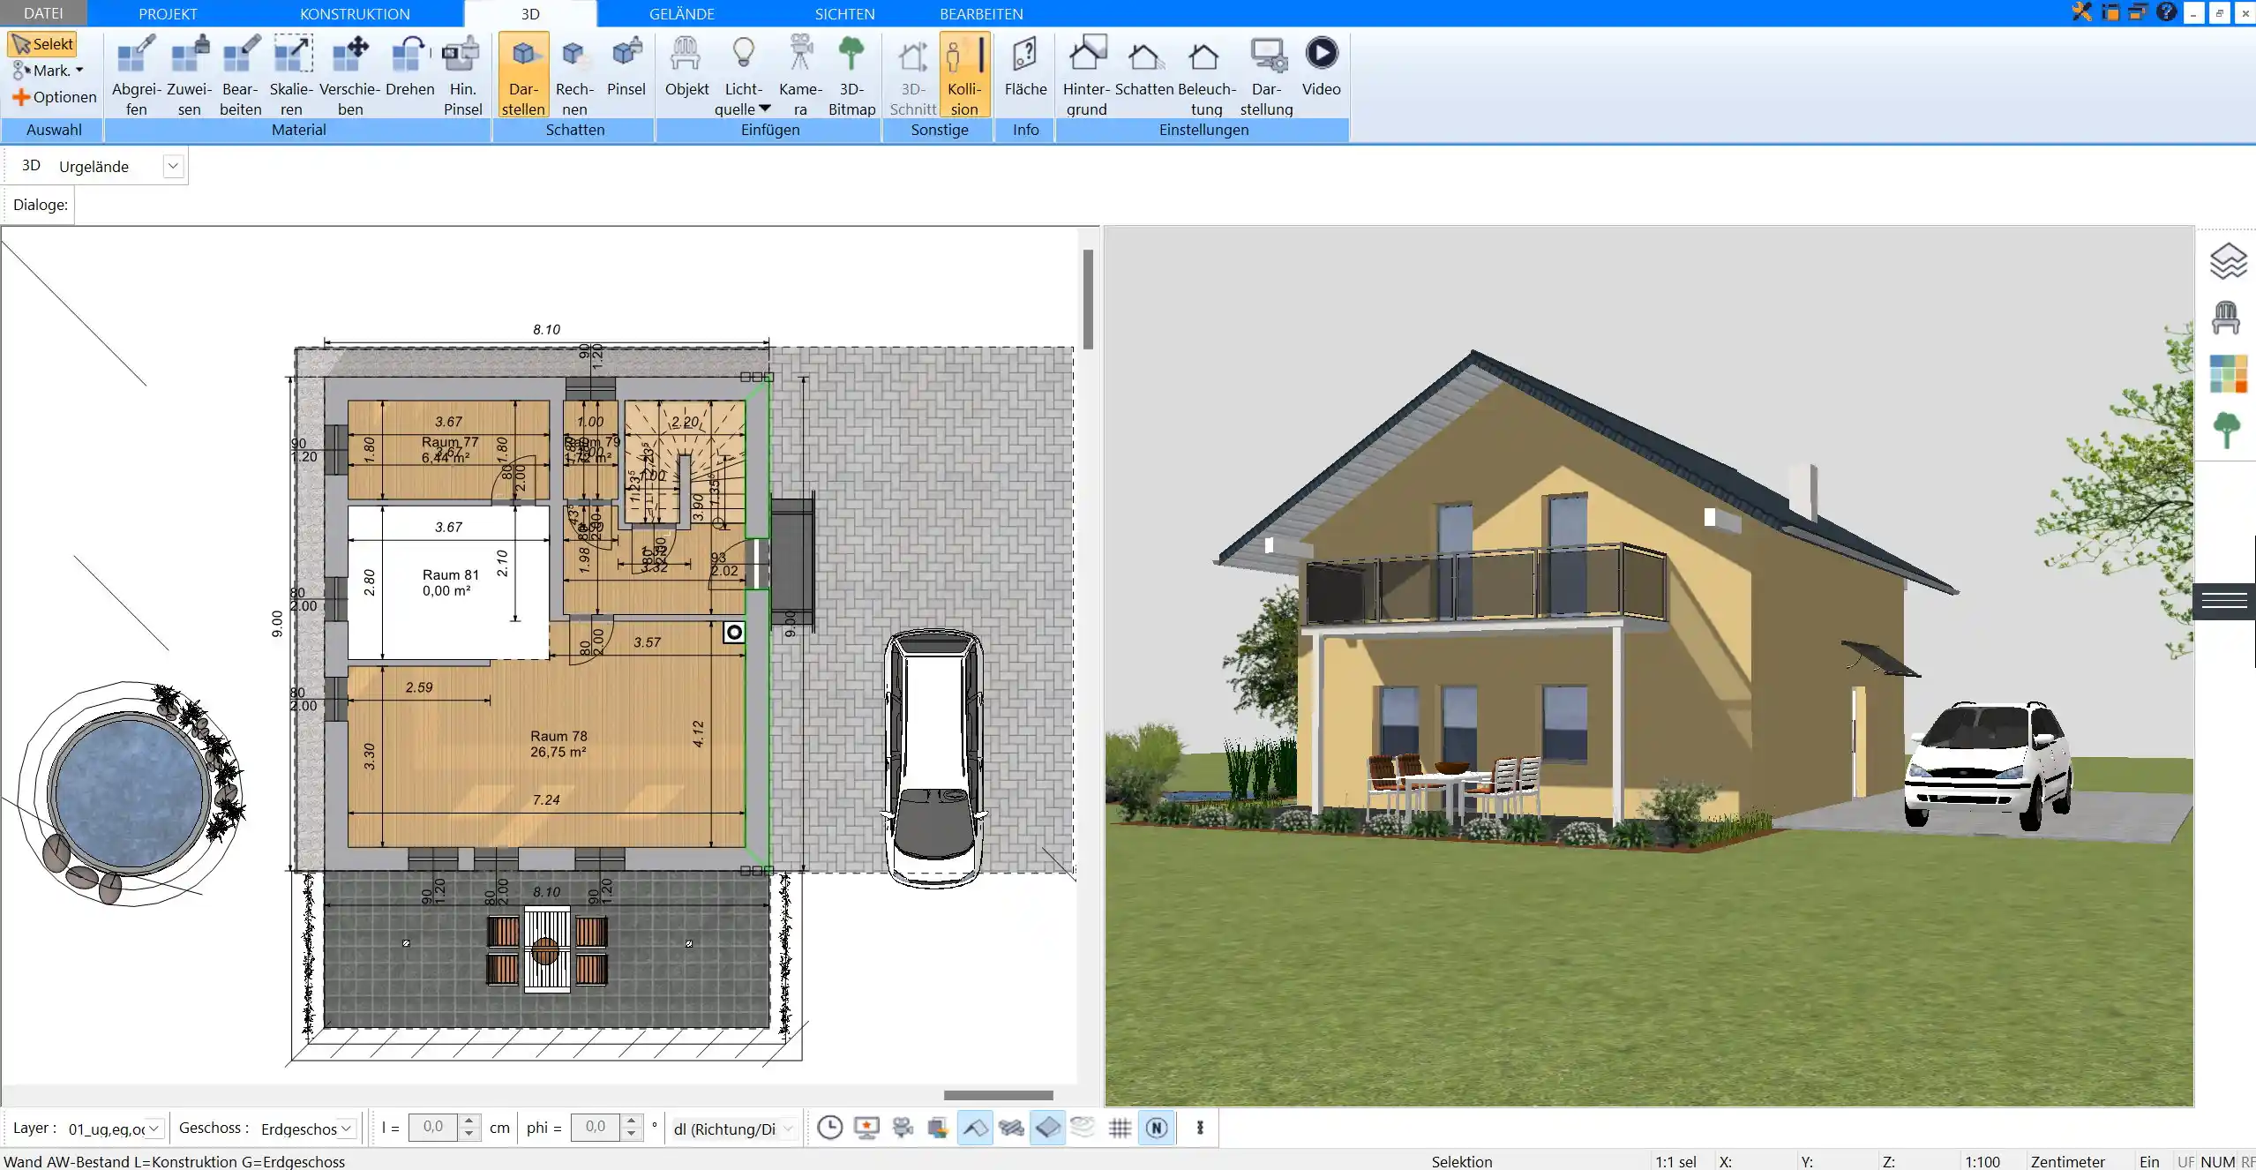Image resolution: width=2256 pixels, height=1170 pixels.
Task: Click the 3D-Schnitt section tool
Action: pos(913,75)
